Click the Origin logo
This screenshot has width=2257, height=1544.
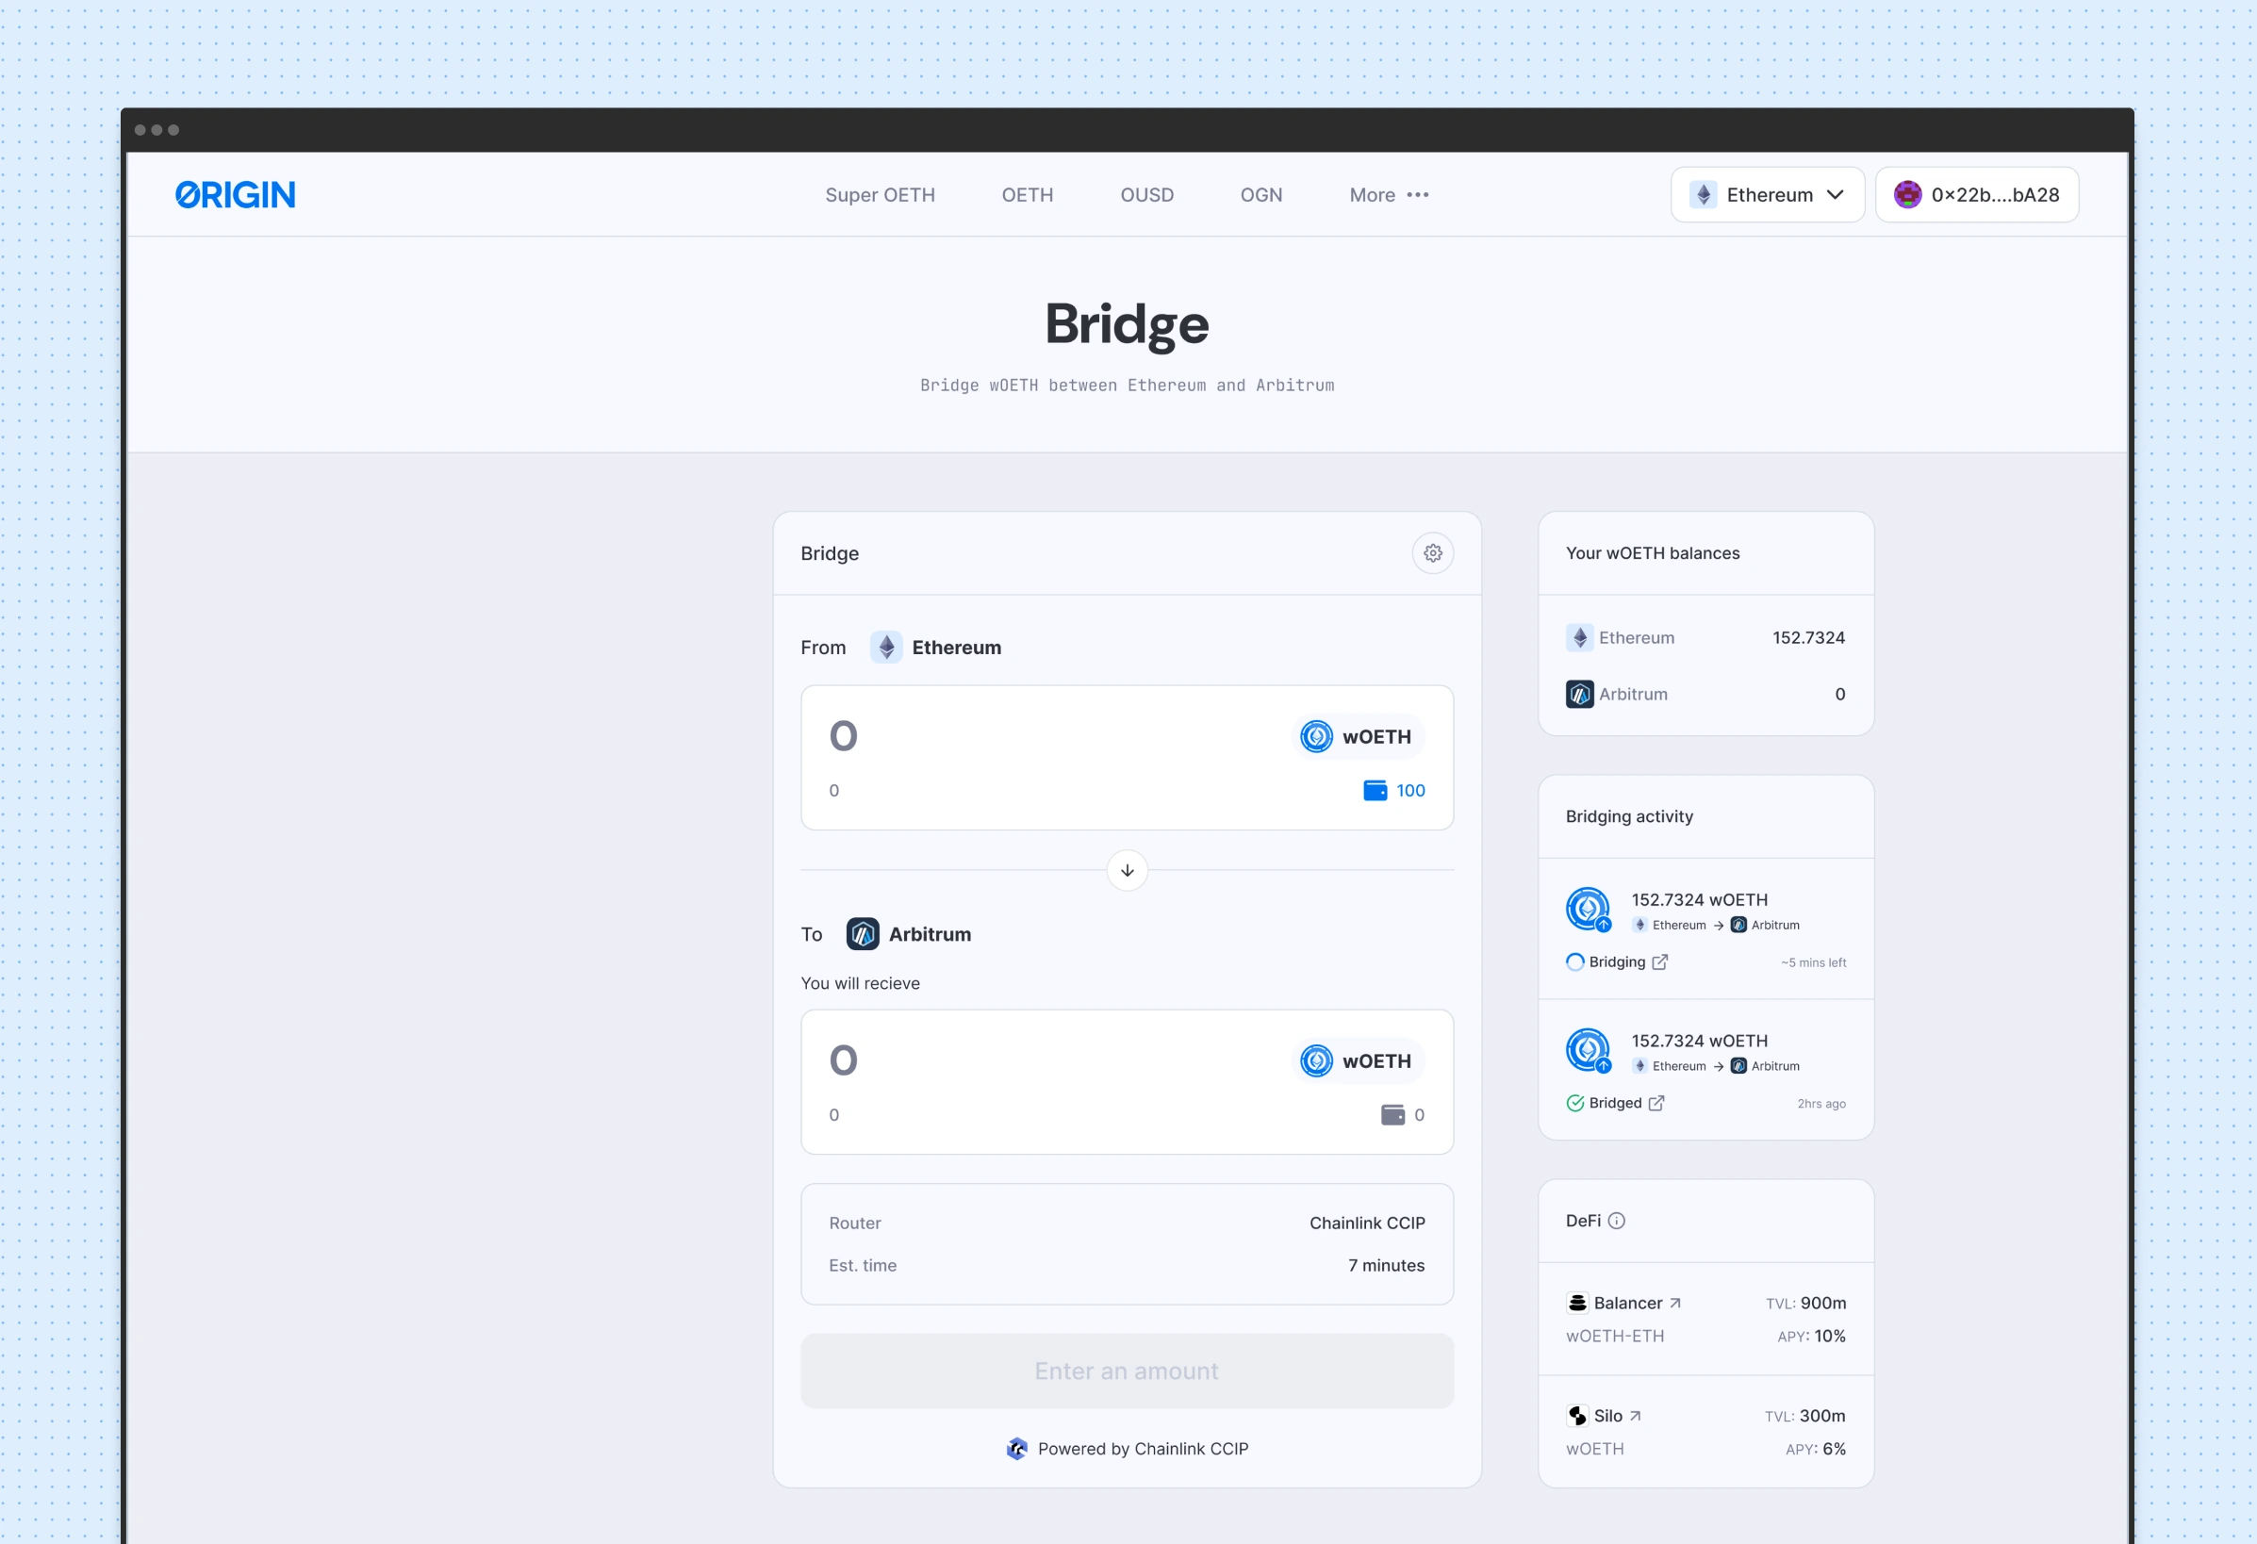point(235,195)
